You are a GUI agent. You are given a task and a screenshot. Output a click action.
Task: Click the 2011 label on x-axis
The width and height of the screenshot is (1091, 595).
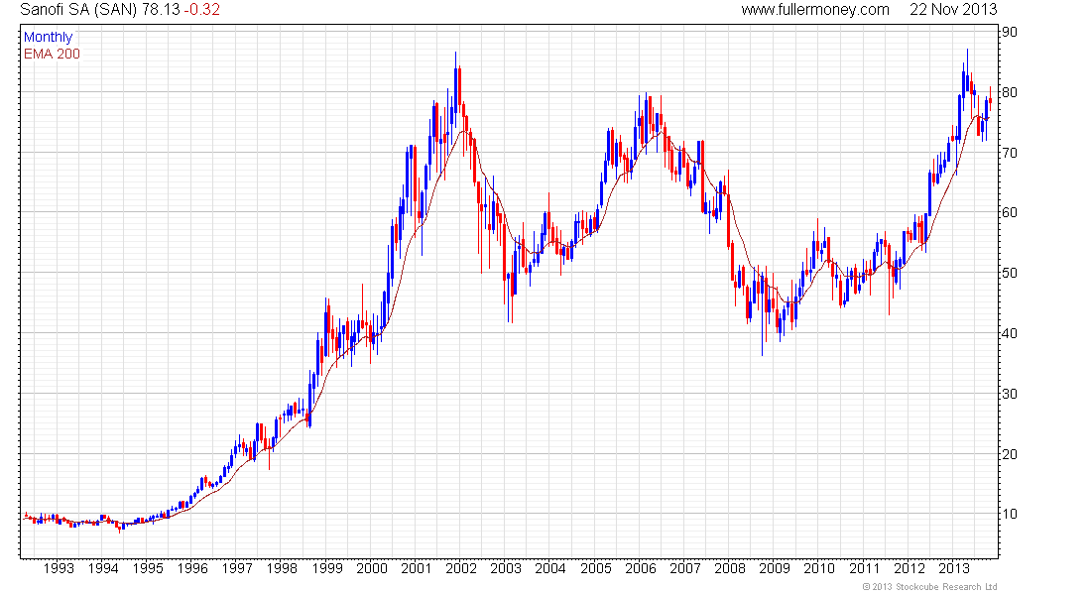point(864,568)
